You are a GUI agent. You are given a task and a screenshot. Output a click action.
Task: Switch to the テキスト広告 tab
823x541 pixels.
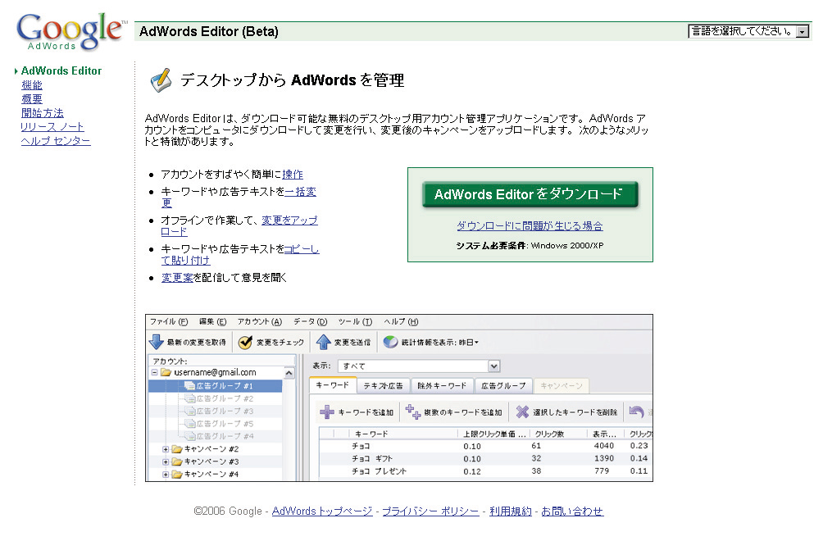pos(383,385)
